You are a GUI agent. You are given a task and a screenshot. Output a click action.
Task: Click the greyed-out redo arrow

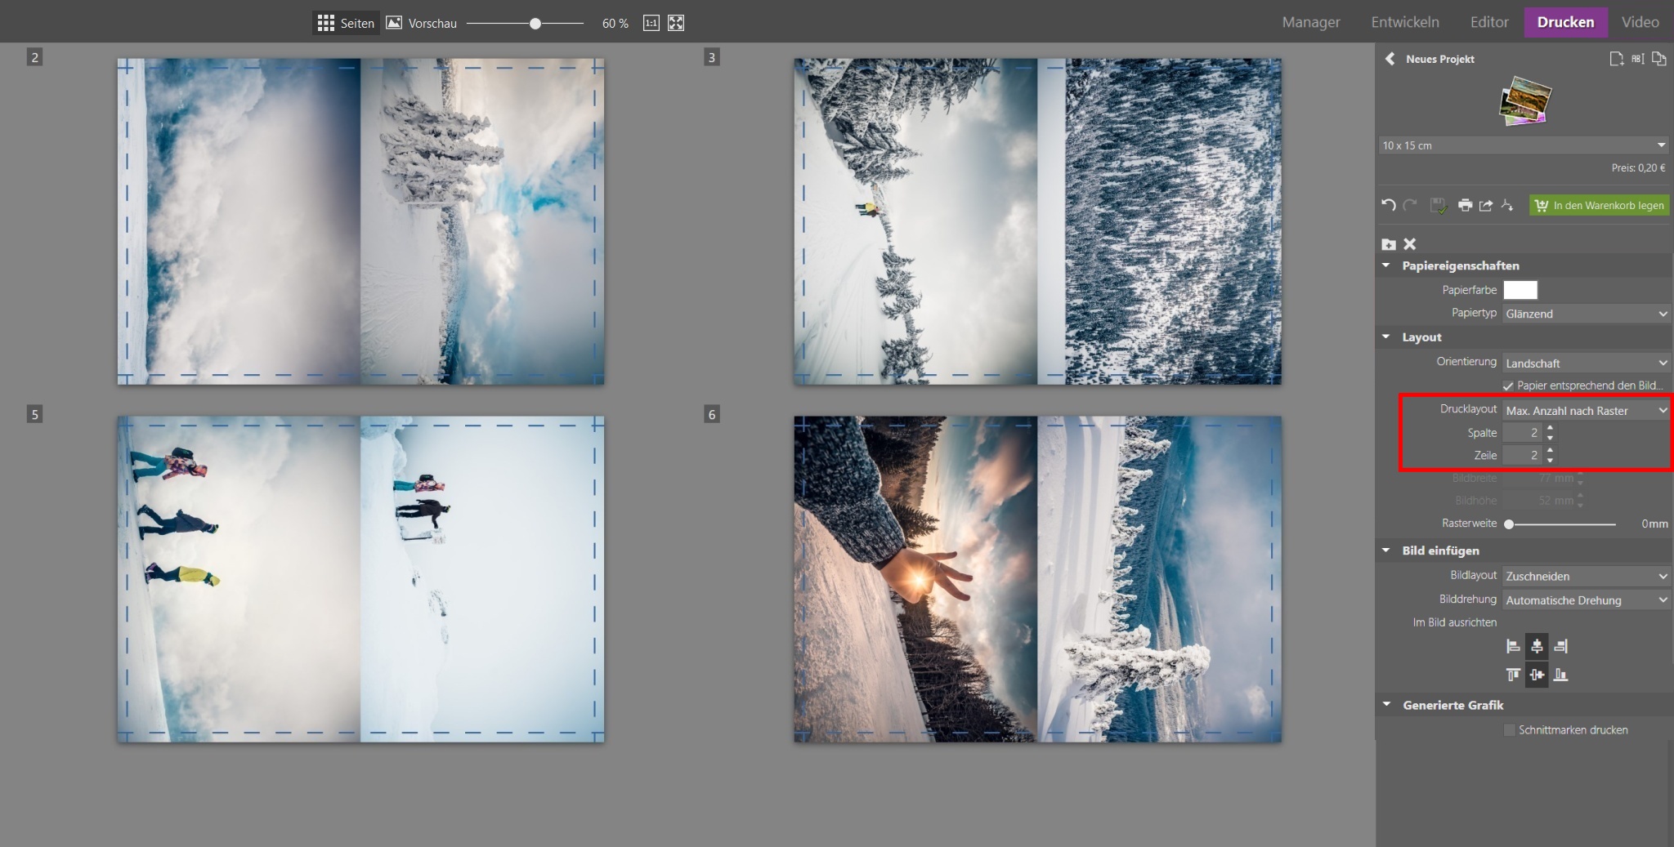[1410, 205]
